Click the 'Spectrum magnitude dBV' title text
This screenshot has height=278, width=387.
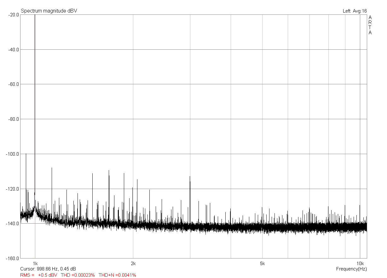tap(49, 11)
